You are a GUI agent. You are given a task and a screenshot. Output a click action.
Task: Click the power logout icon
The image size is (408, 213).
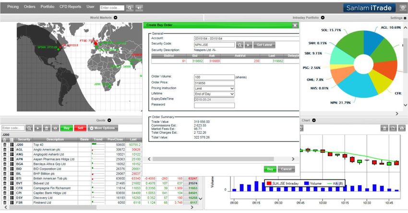pos(403,8)
